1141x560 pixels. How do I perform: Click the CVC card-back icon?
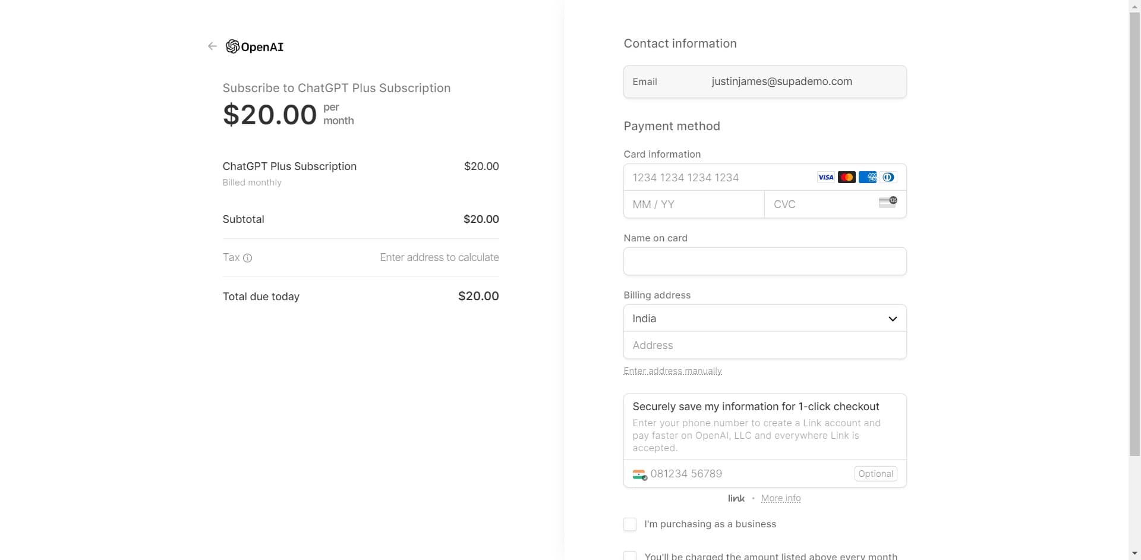pyautogui.click(x=888, y=202)
